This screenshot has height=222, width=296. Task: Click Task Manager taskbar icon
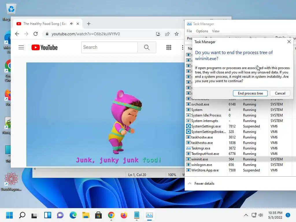pyautogui.click(x=149, y=215)
